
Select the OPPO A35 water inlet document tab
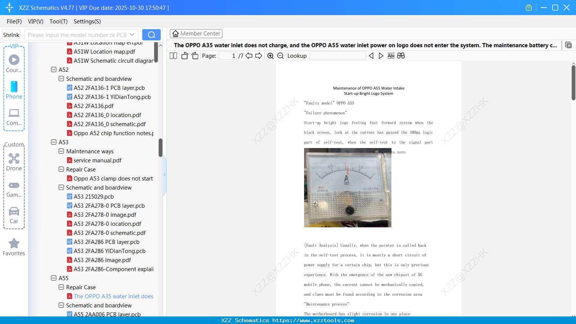[365, 45]
